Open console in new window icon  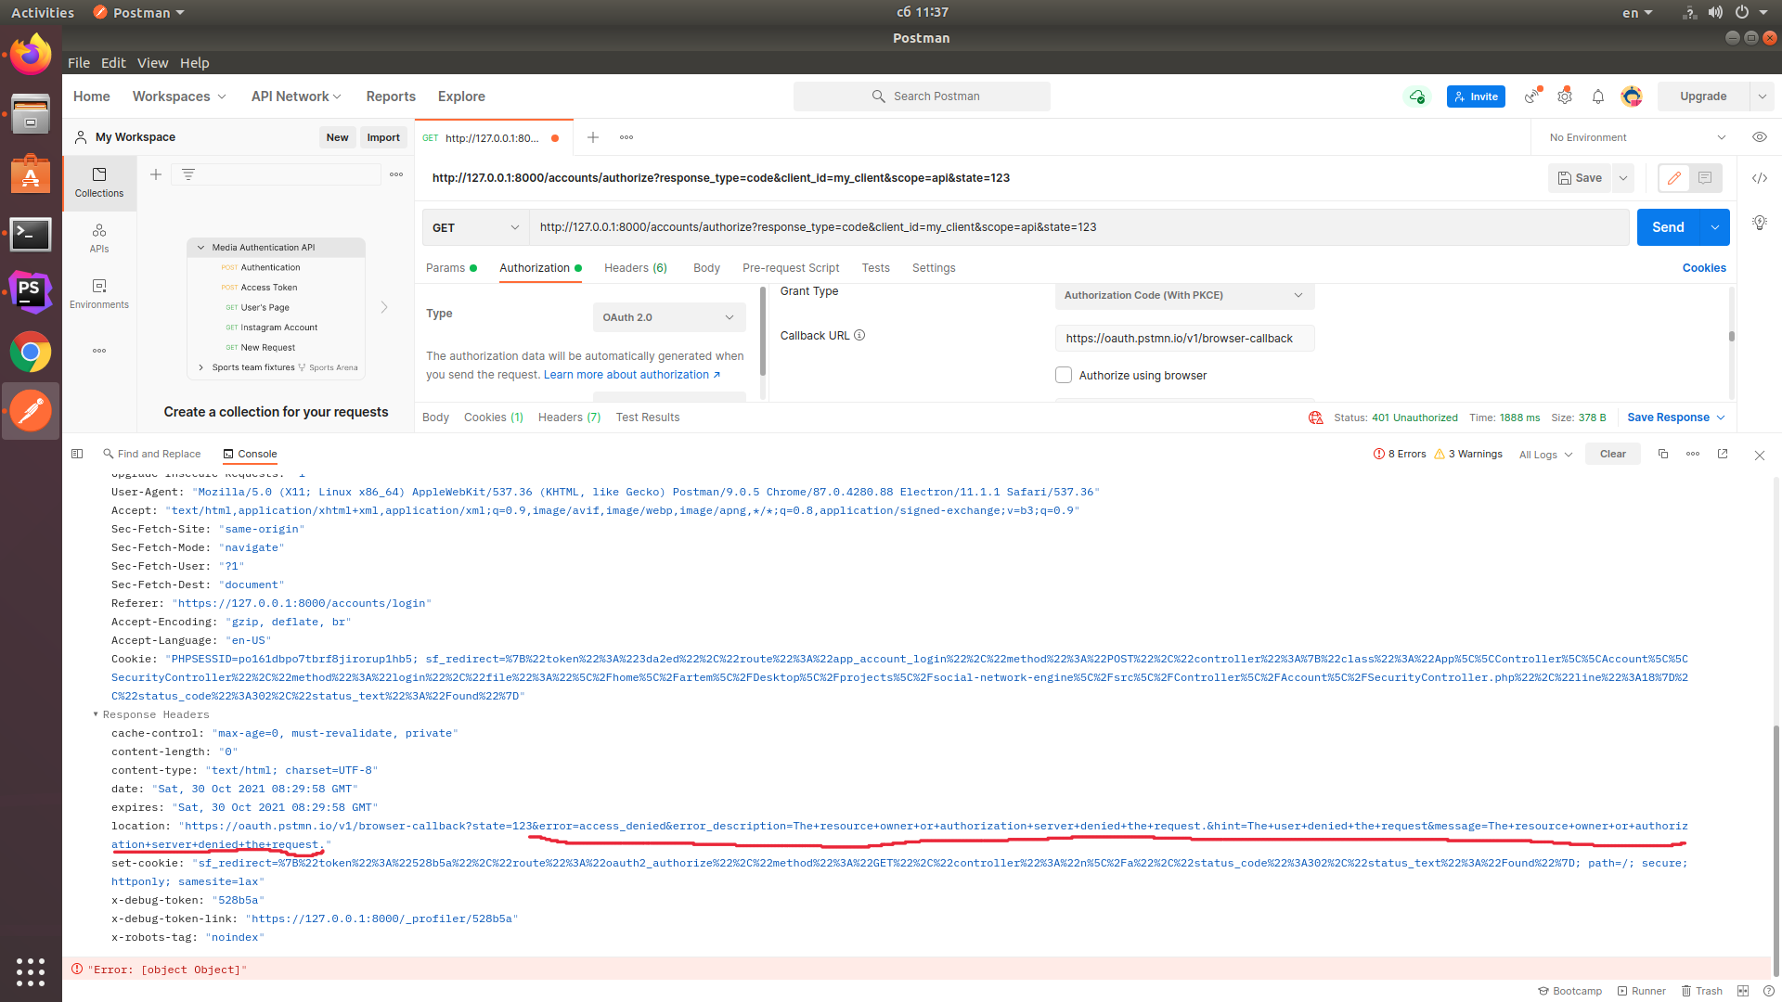(x=1723, y=454)
